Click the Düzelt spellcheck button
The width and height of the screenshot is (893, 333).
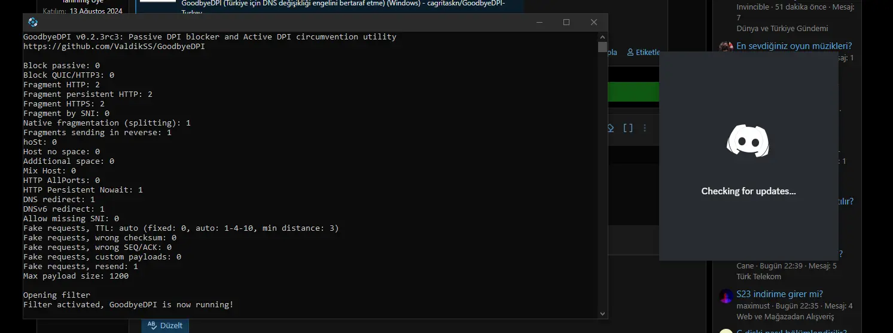(165, 326)
